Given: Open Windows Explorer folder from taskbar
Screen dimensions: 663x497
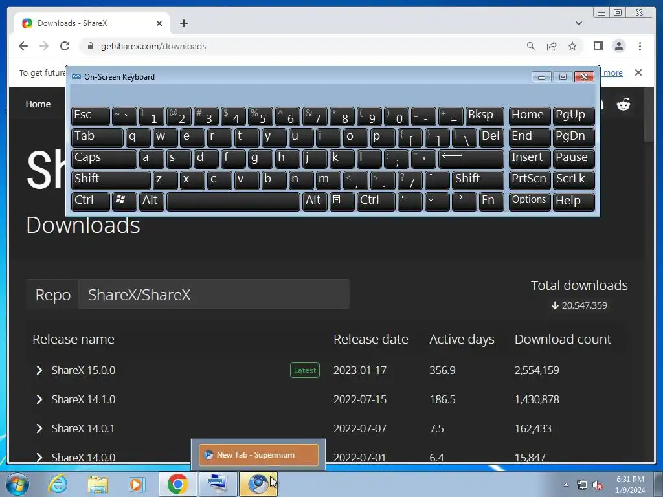Looking at the screenshot, I should [98, 484].
